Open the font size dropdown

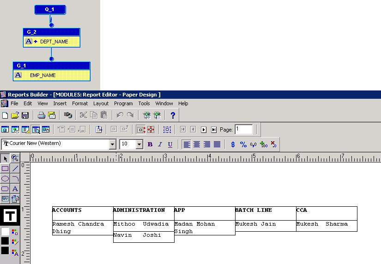(x=139, y=144)
